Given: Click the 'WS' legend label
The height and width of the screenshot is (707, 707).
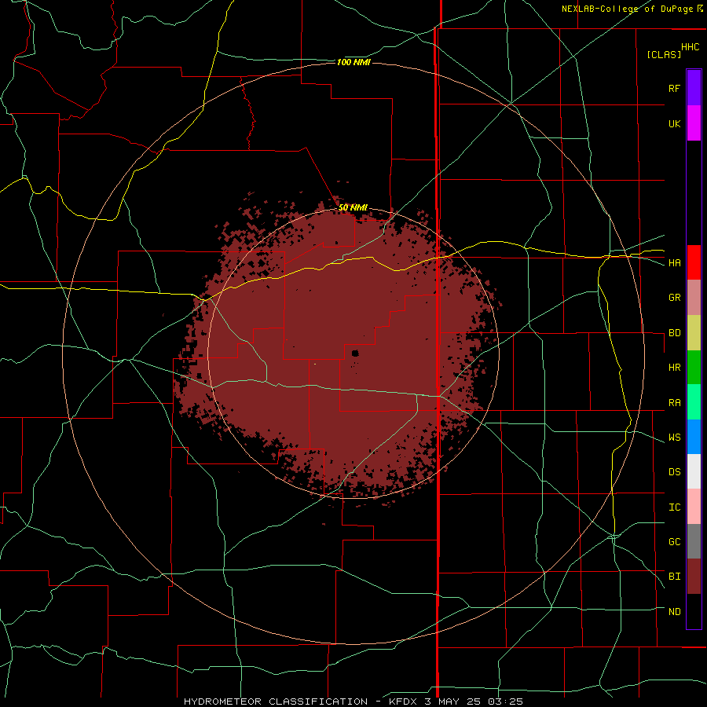Looking at the screenshot, I should [674, 438].
